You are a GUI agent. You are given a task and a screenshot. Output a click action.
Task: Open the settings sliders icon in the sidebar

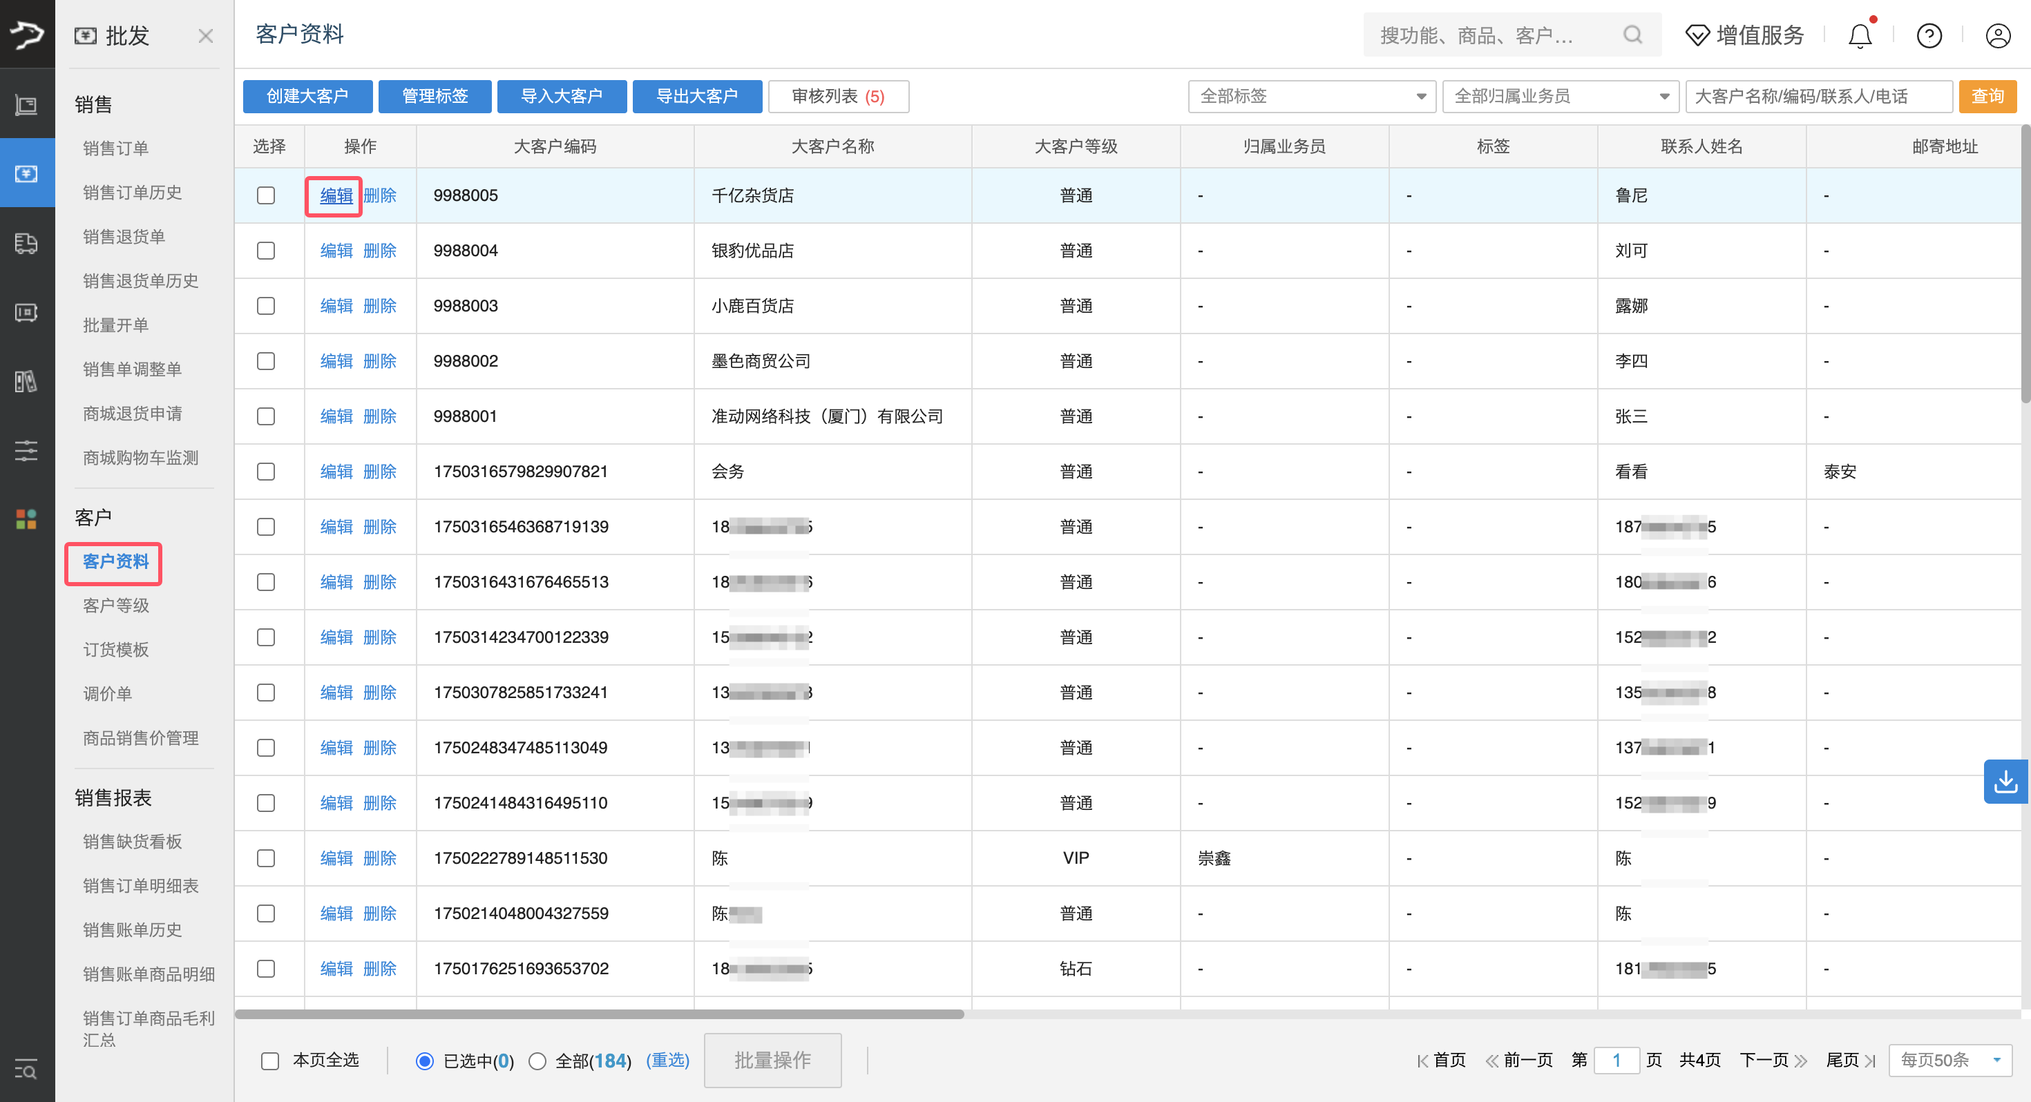[26, 450]
